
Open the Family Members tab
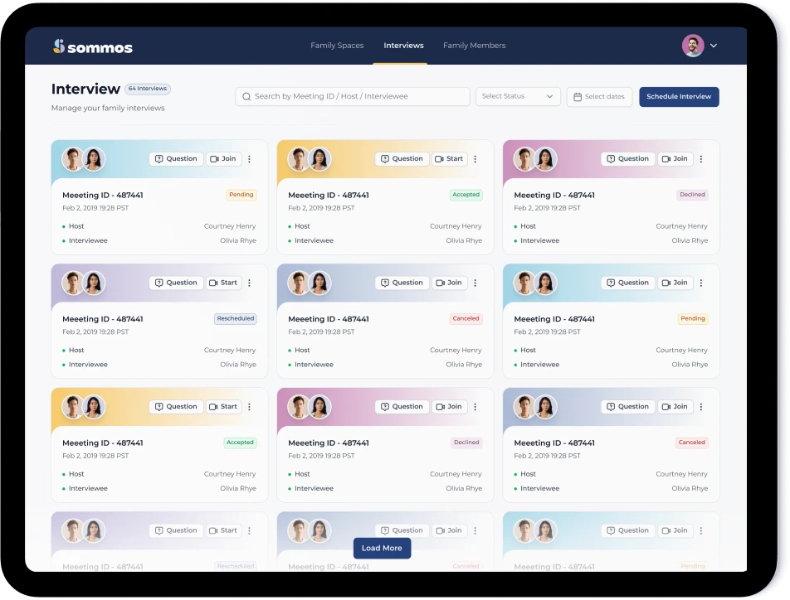pos(474,46)
